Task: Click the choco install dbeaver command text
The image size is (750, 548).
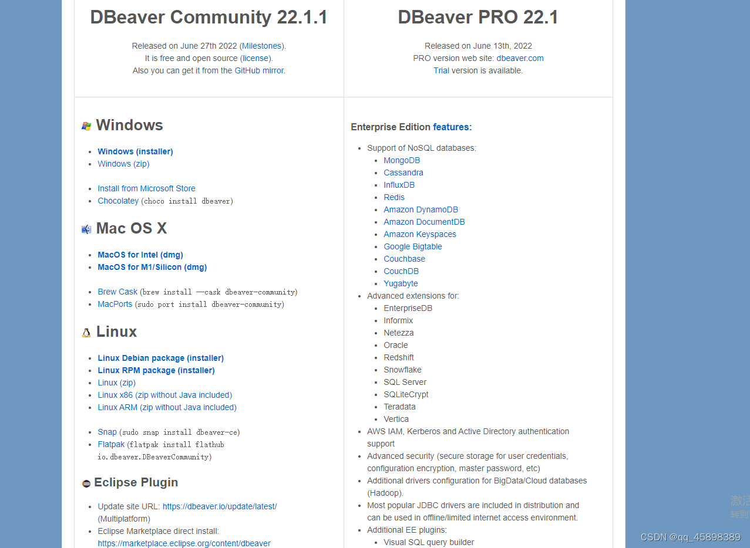Action: pyautogui.click(x=187, y=201)
